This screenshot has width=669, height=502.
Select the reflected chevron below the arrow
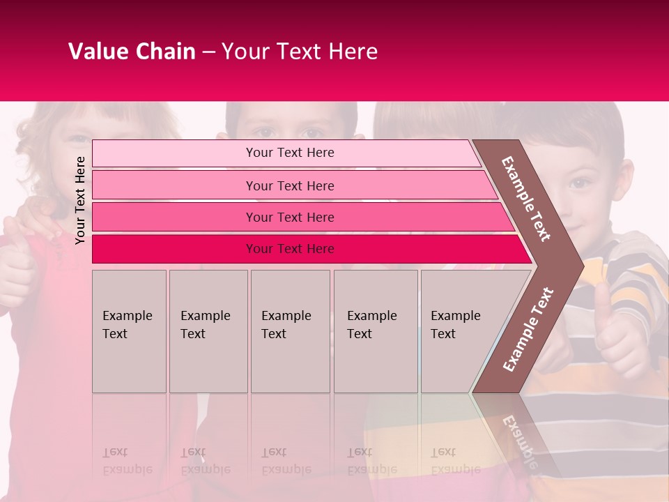tap(516, 435)
